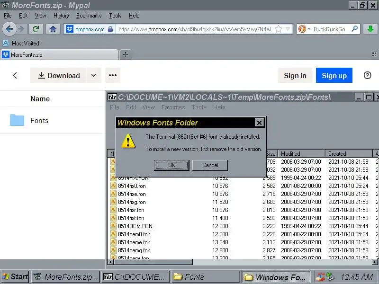Click the Dropbox back chevron

pos(15,75)
